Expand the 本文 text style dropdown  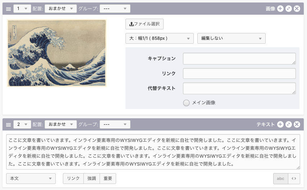(x=31, y=179)
